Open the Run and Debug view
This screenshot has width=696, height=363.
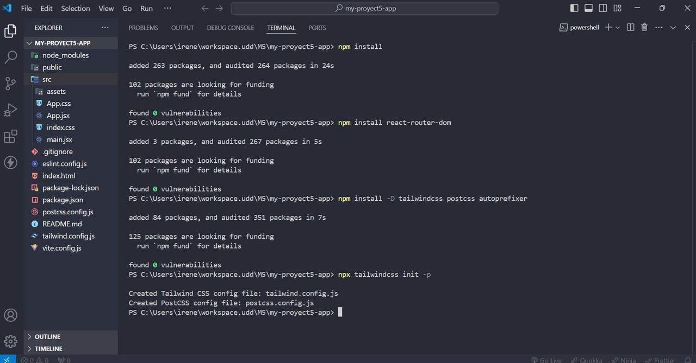[10, 110]
